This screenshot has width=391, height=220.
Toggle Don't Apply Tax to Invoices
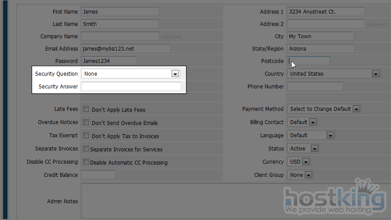click(x=86, y=136)
